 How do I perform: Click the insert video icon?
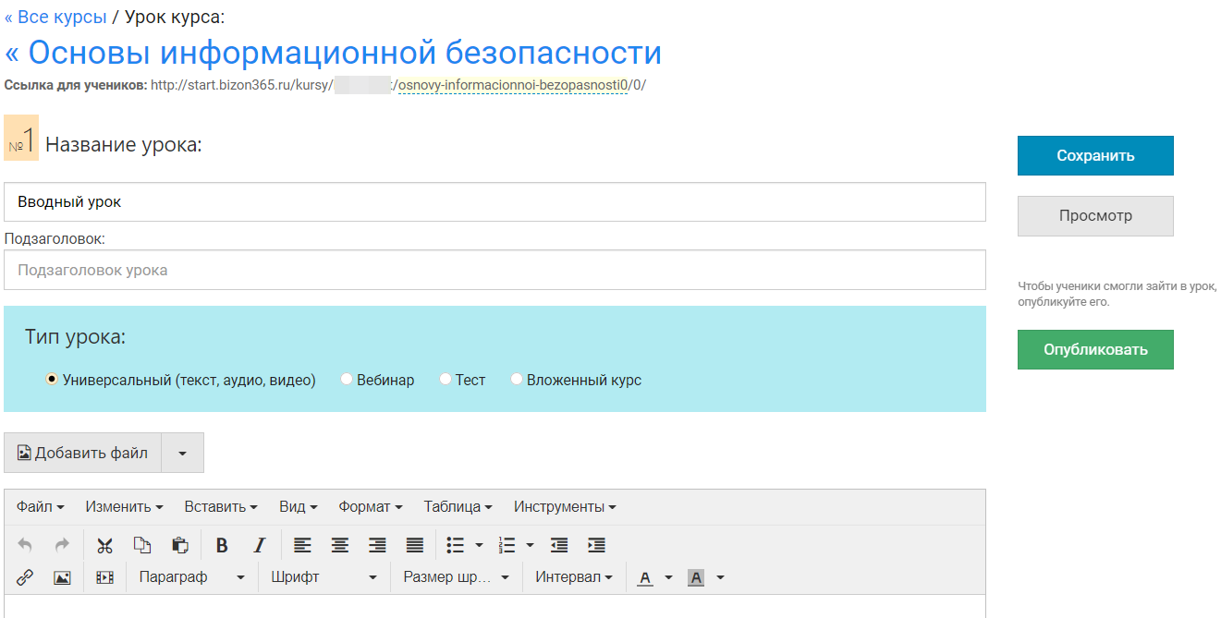click(x=104, y=577)
